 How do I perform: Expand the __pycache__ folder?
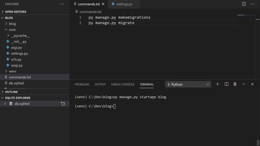click(8, 36)
